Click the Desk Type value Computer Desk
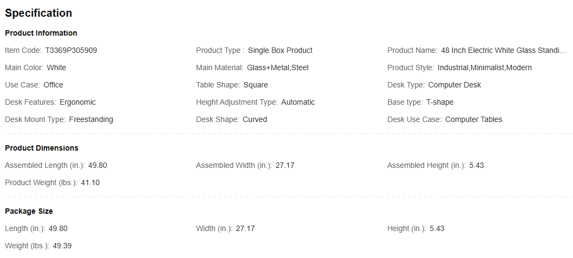 point(455,85)
